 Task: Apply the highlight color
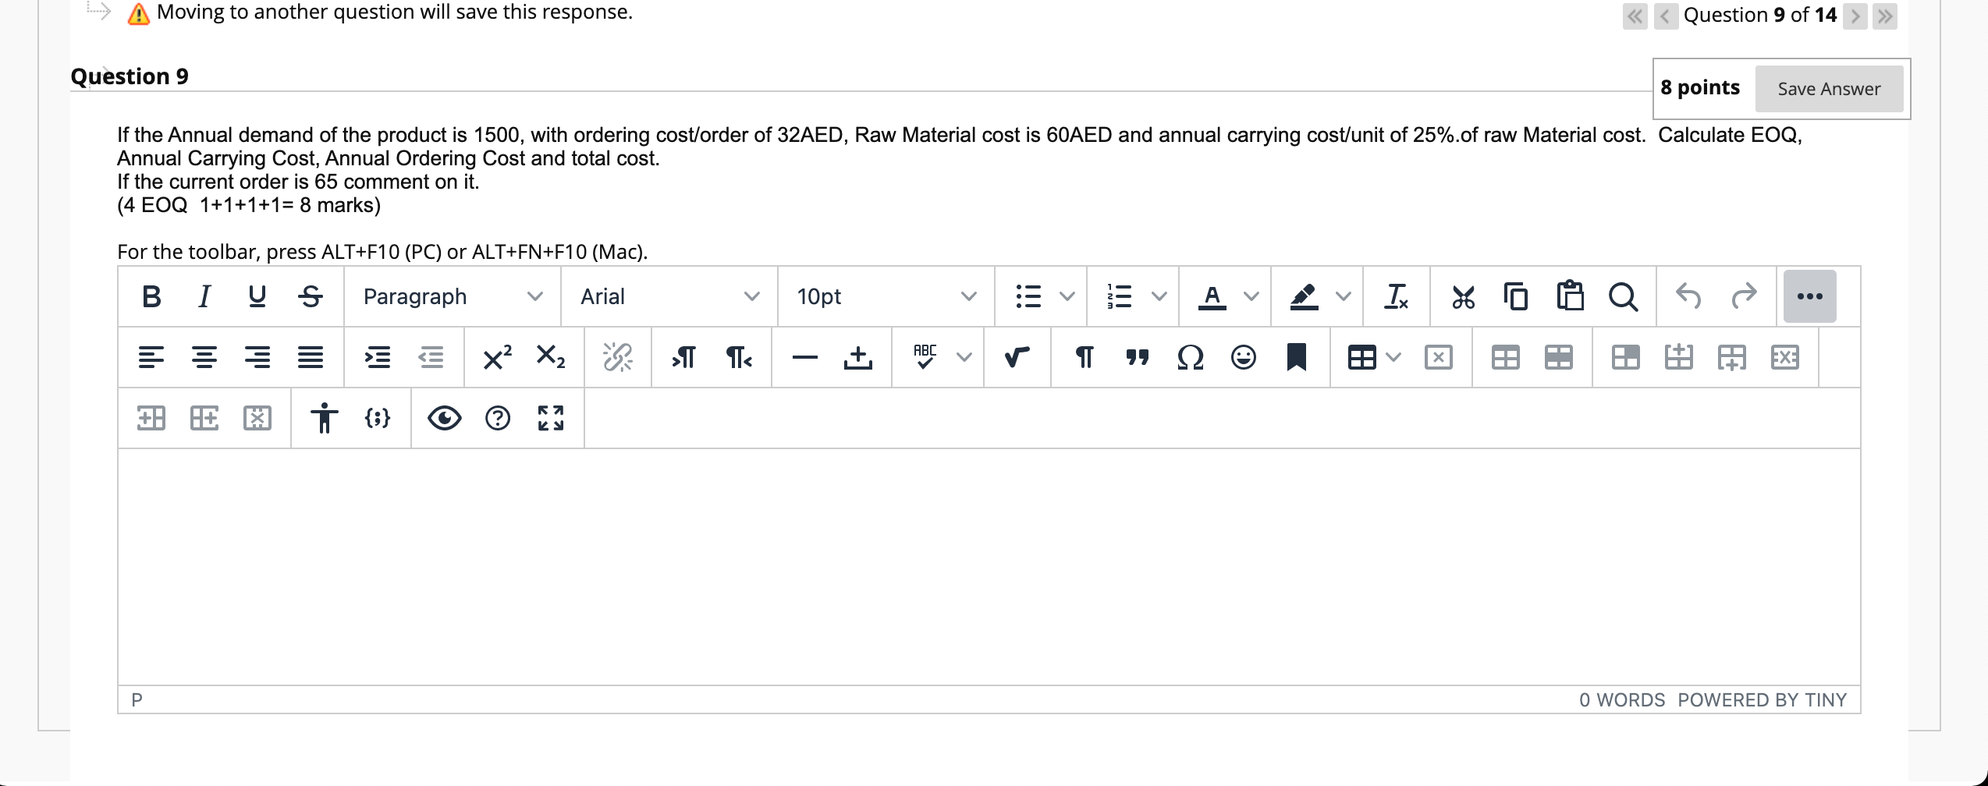[1305, 296]
